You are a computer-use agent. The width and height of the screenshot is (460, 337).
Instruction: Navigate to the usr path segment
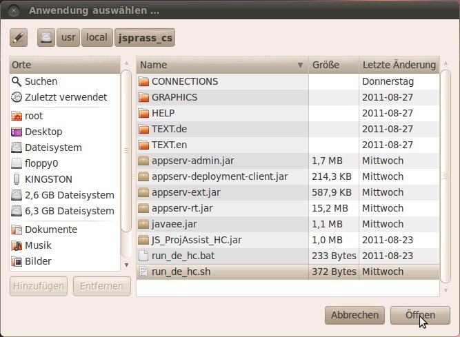tap(68, 38)
